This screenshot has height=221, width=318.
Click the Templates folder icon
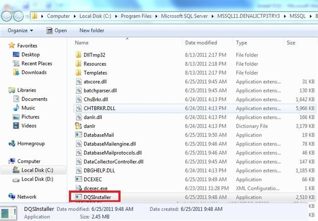[x=79, y=73]
